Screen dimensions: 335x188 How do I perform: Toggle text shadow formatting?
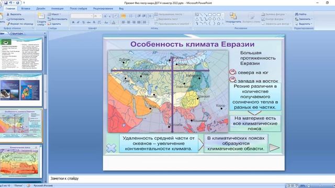94,22
